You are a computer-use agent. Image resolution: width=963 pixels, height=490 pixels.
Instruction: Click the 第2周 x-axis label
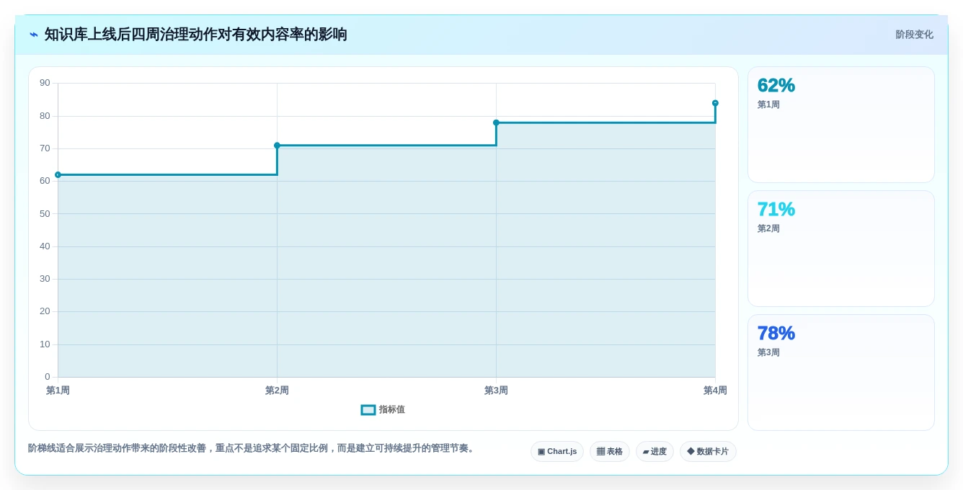pos(277,391)
